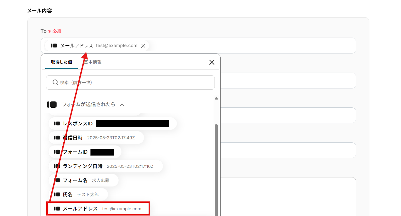This screenshot has width=401, height=216.
Task: Click the scroll-up arrow of the value list
Action: pyautogui.click(x=216, y=98)
